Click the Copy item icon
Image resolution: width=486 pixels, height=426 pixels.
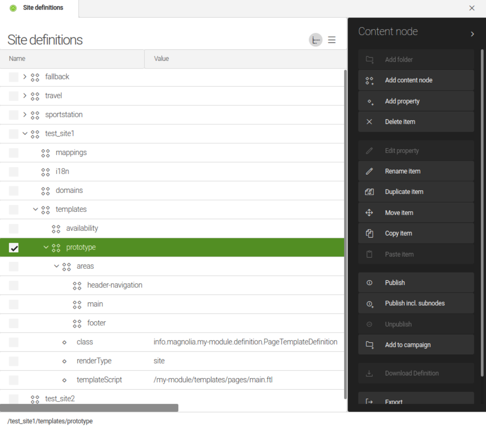click(x=369, y=233)
